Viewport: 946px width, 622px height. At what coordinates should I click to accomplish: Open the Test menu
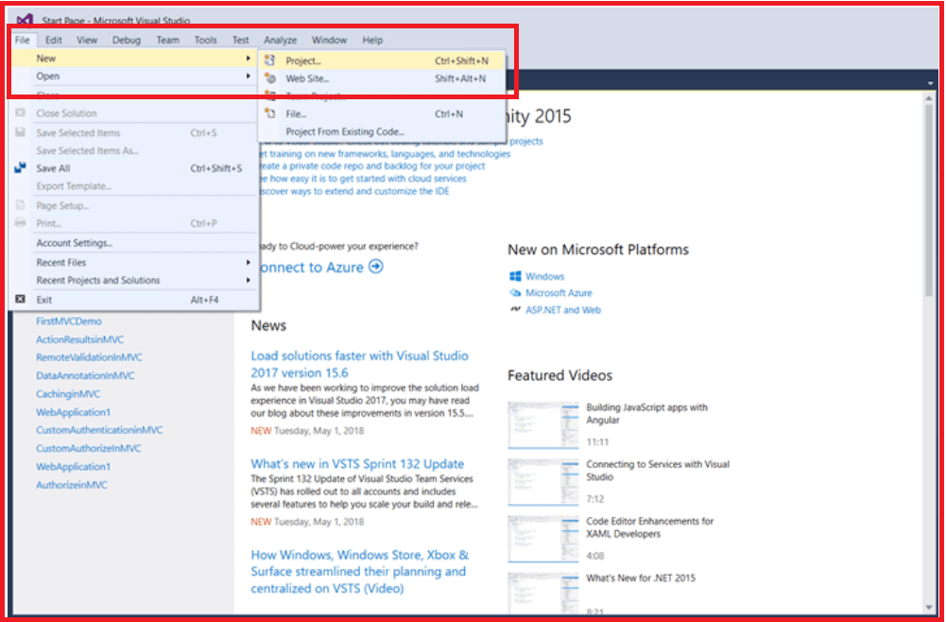click(x=241, y=40)
